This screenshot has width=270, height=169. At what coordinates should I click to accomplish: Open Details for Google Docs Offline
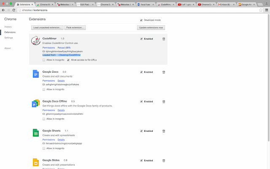coord(61,110)
